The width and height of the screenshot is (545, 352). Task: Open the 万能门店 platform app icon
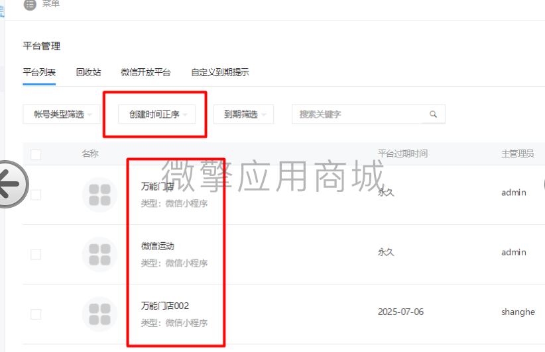point(99,195)
